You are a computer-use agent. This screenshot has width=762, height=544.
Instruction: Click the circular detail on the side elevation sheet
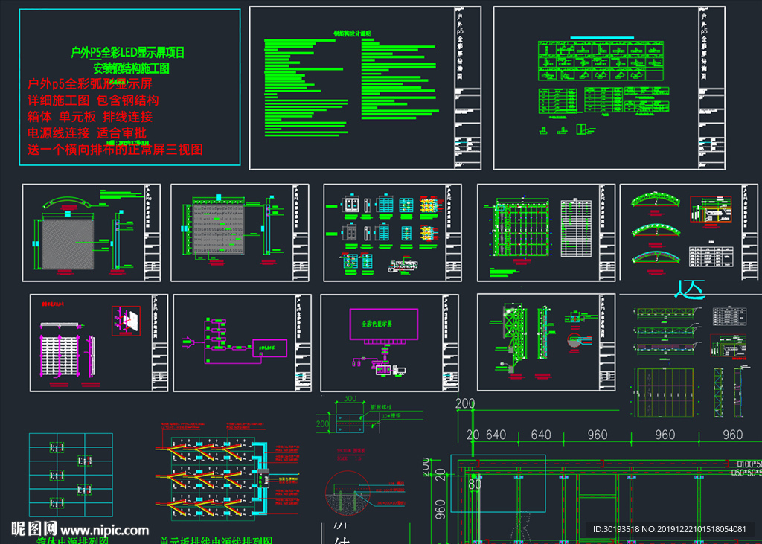coord(576,340)
